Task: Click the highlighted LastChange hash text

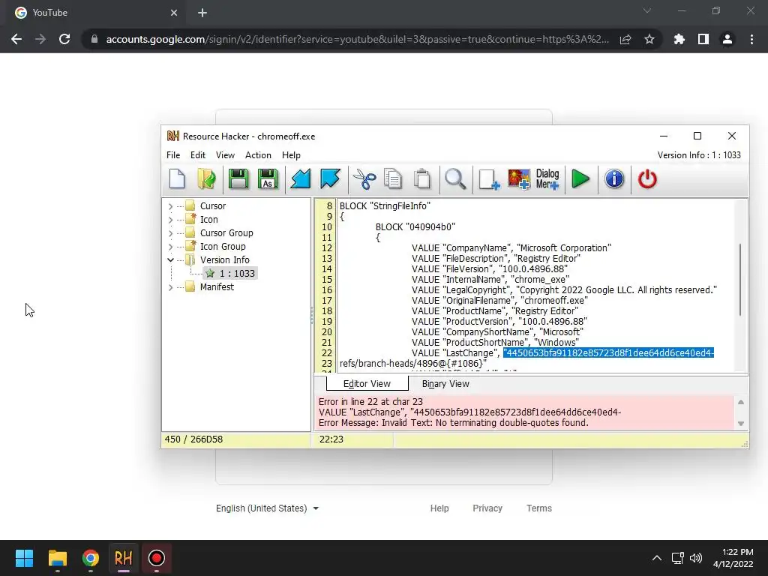Action: [608, 353]
